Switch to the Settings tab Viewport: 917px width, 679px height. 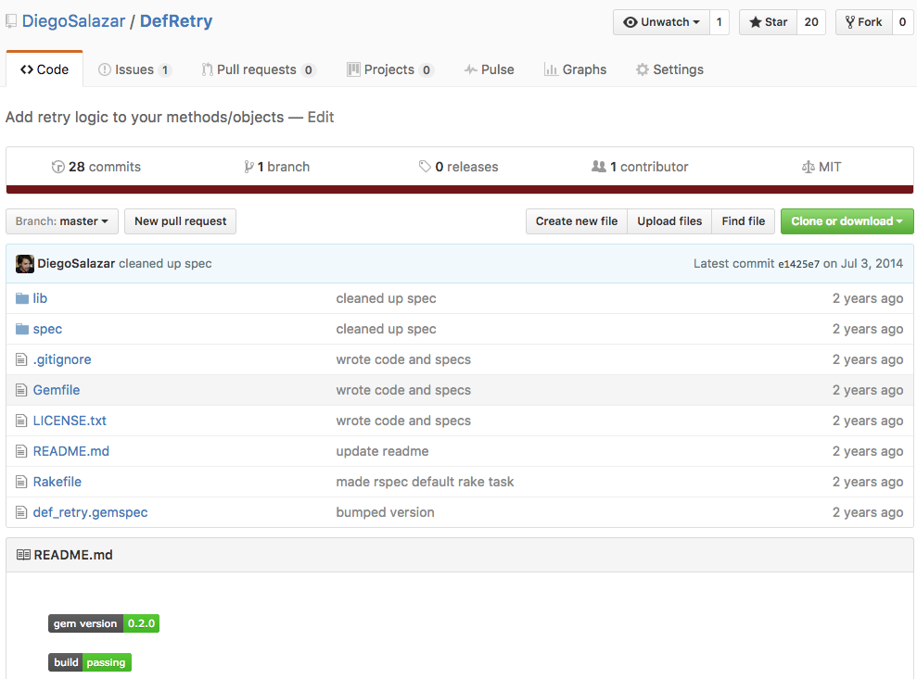click(669, 69)
